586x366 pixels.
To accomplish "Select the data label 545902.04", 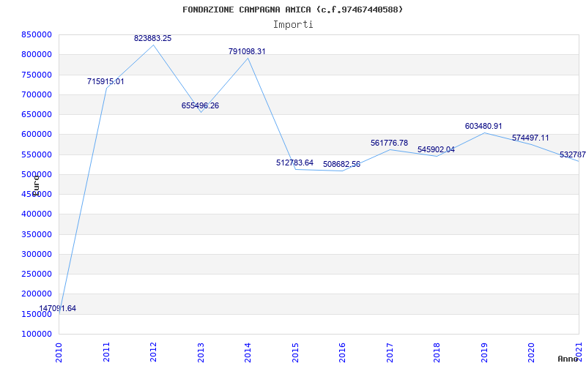I will (x=436, y=150).
